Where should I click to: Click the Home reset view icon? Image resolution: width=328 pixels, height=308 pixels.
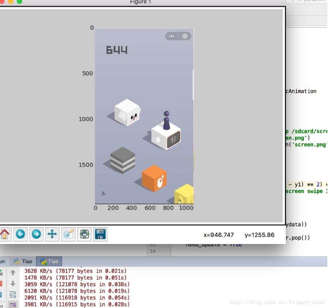(x=5, y=234)
